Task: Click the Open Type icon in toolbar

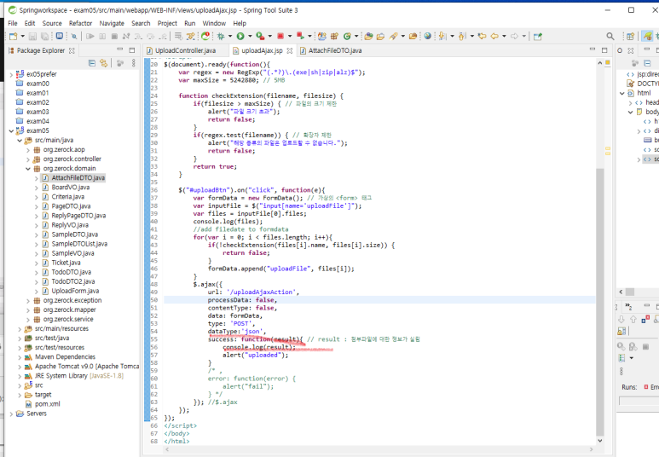Action: (368, 36)
